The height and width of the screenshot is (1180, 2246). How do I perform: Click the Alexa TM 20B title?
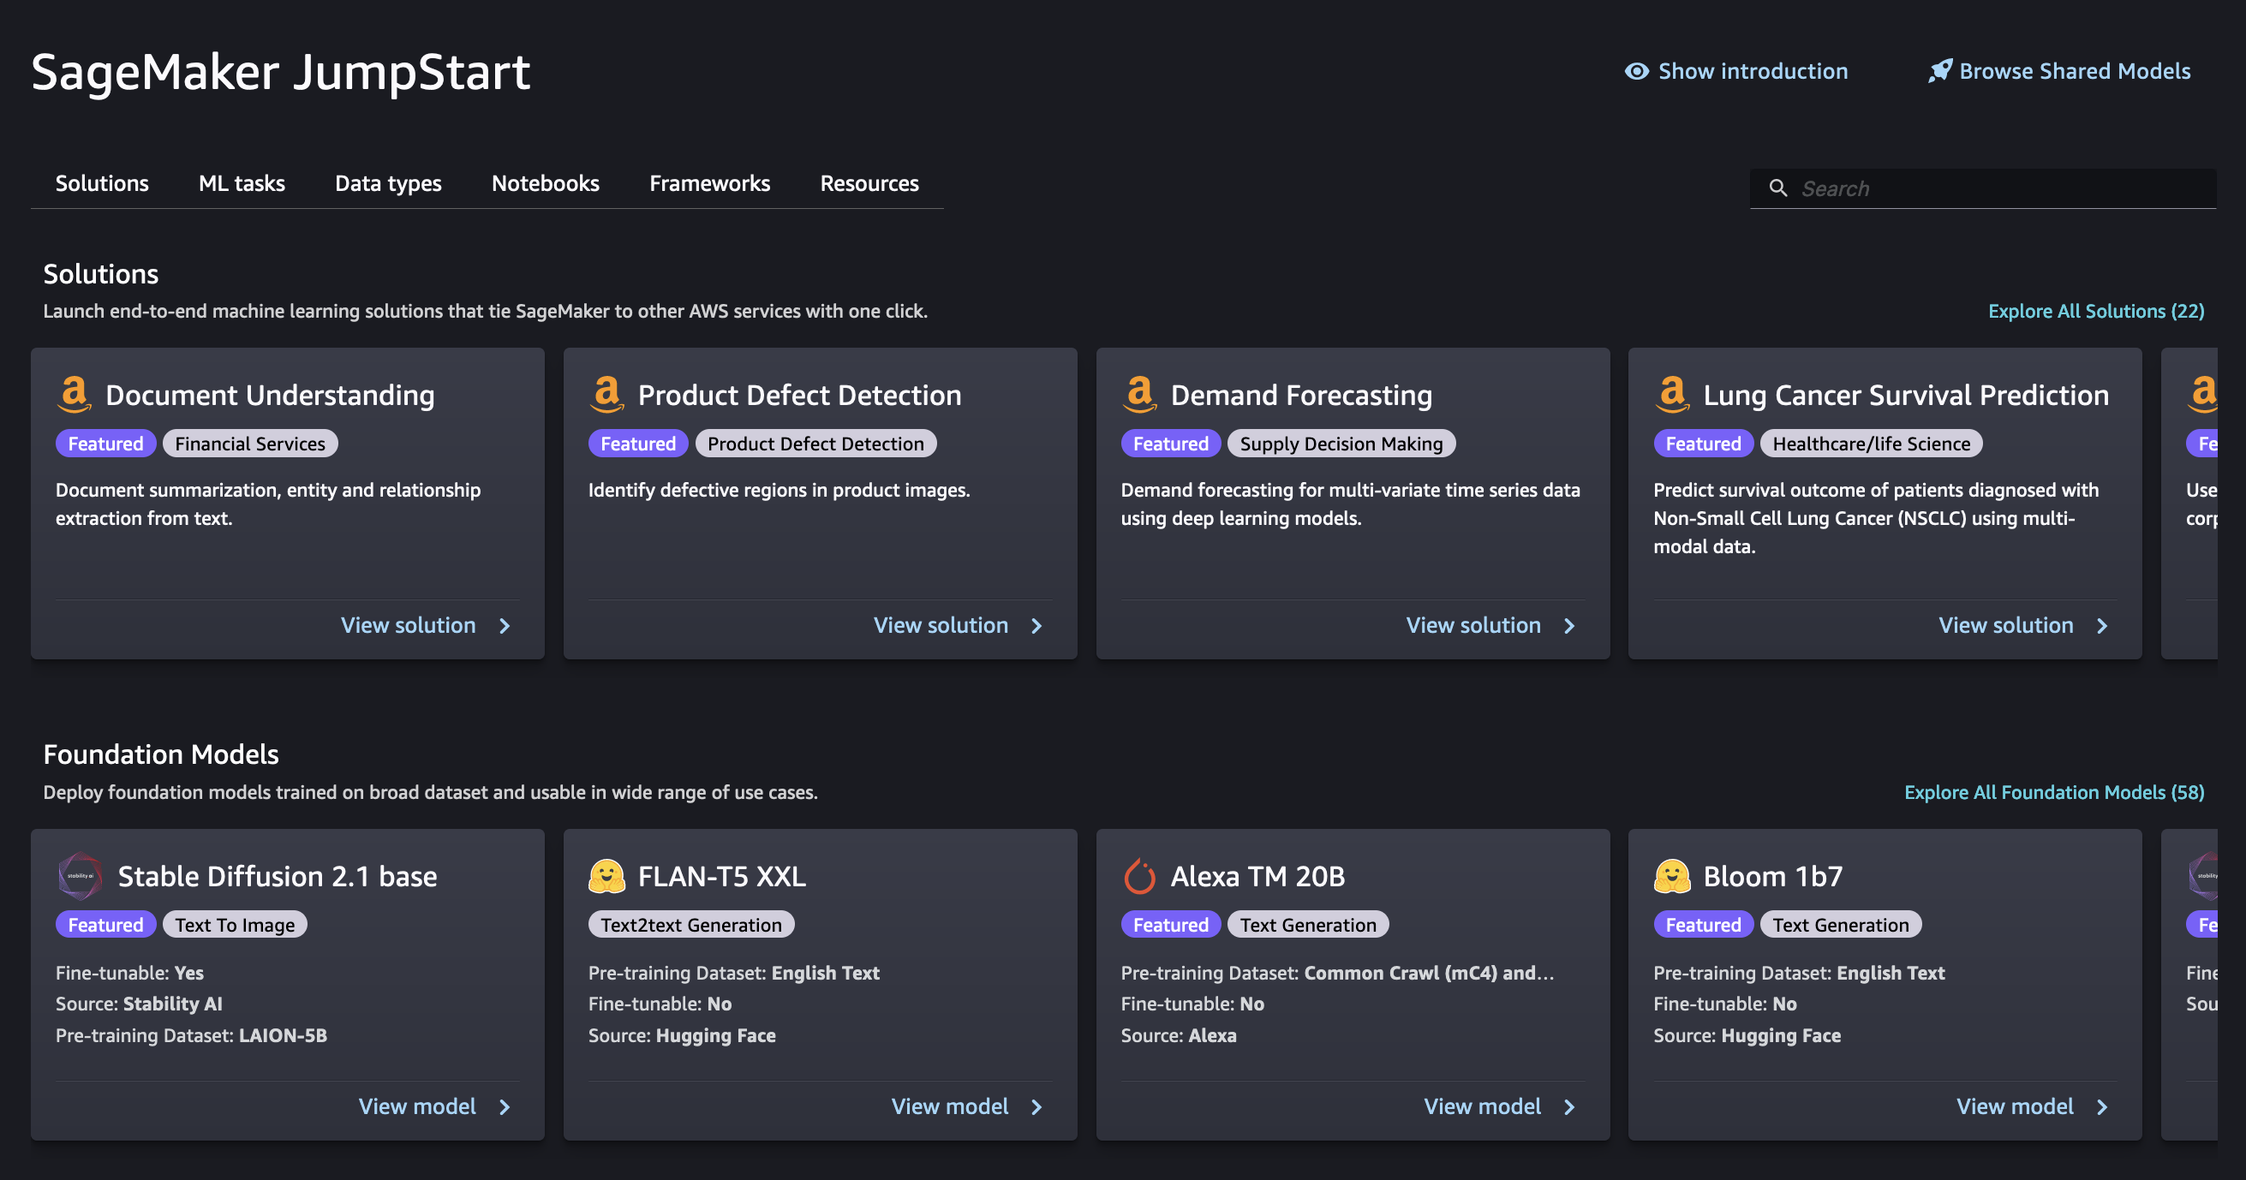pyautogui.click(x=1257, y=876)
